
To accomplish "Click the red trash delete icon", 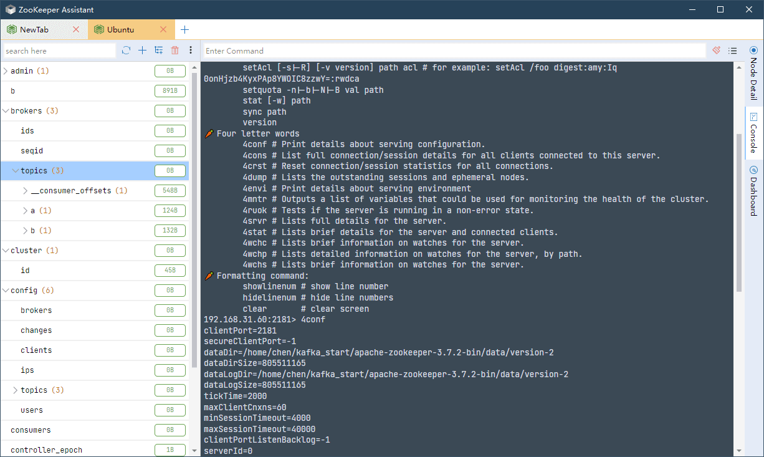I will pyautogui.click(x=175, y=51).
